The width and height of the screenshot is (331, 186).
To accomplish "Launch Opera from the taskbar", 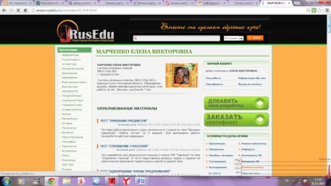I will [112, 181].
